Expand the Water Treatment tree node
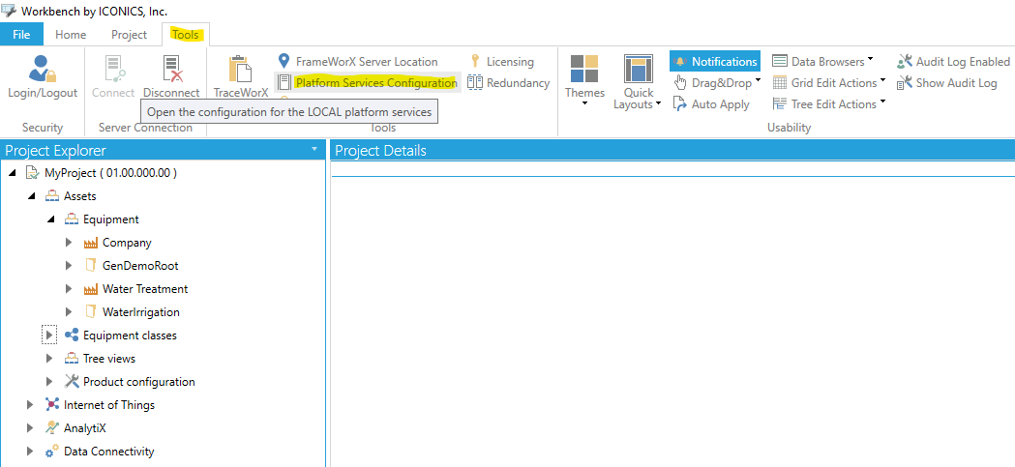Image resolution: width=1015 pixels, height=467 pixels. [x=69, y=289]
